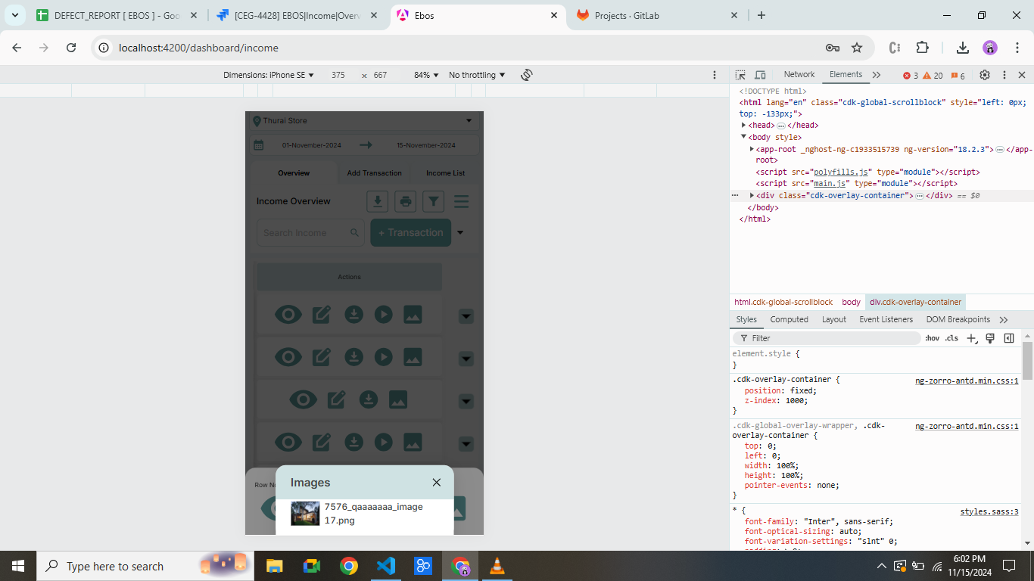Click the red error count 3
1034x581 pixels.
click(x=911, y=76)
